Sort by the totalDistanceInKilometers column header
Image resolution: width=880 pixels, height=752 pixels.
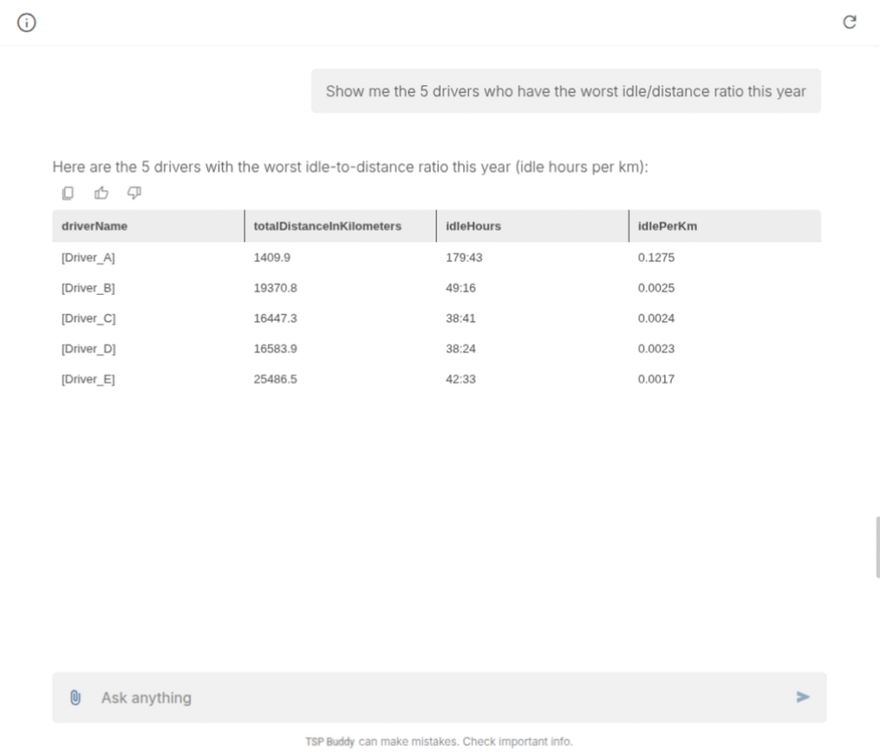[x=327, y=226]
